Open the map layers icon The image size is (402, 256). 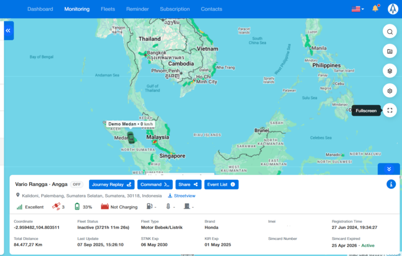(389, 71)
